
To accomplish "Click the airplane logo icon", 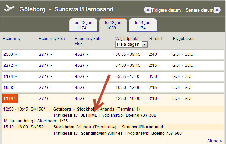I will [x=9, y=8].
